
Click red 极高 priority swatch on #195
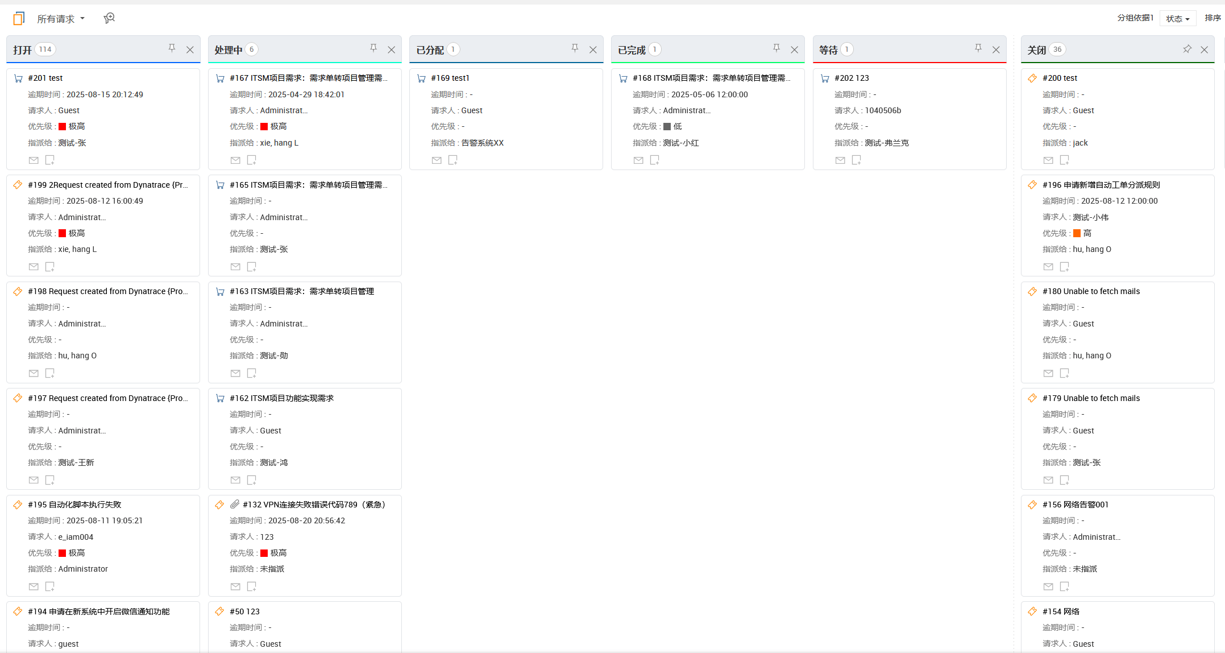(x=63, y=553)
